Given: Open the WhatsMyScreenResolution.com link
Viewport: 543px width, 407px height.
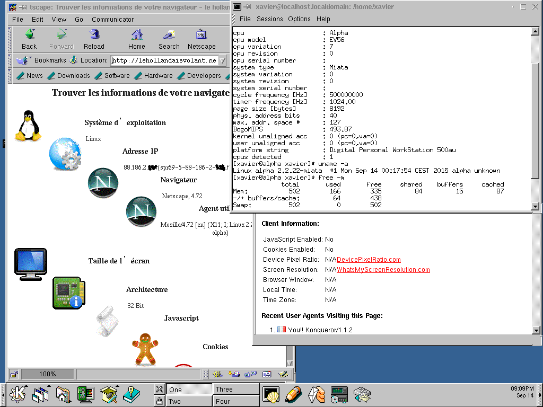Looking at the screenshot, I should click(383, 270).
